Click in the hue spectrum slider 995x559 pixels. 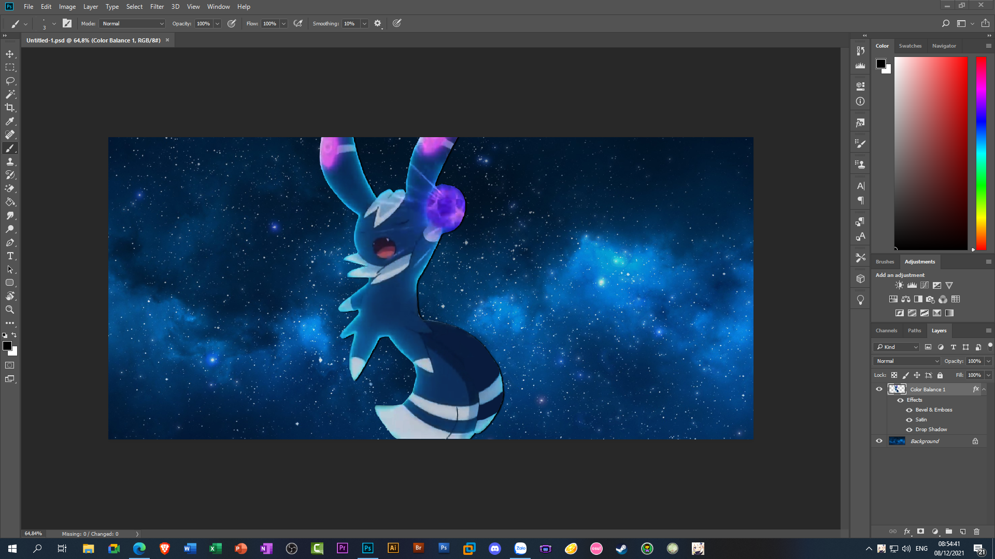pos(981,153)
